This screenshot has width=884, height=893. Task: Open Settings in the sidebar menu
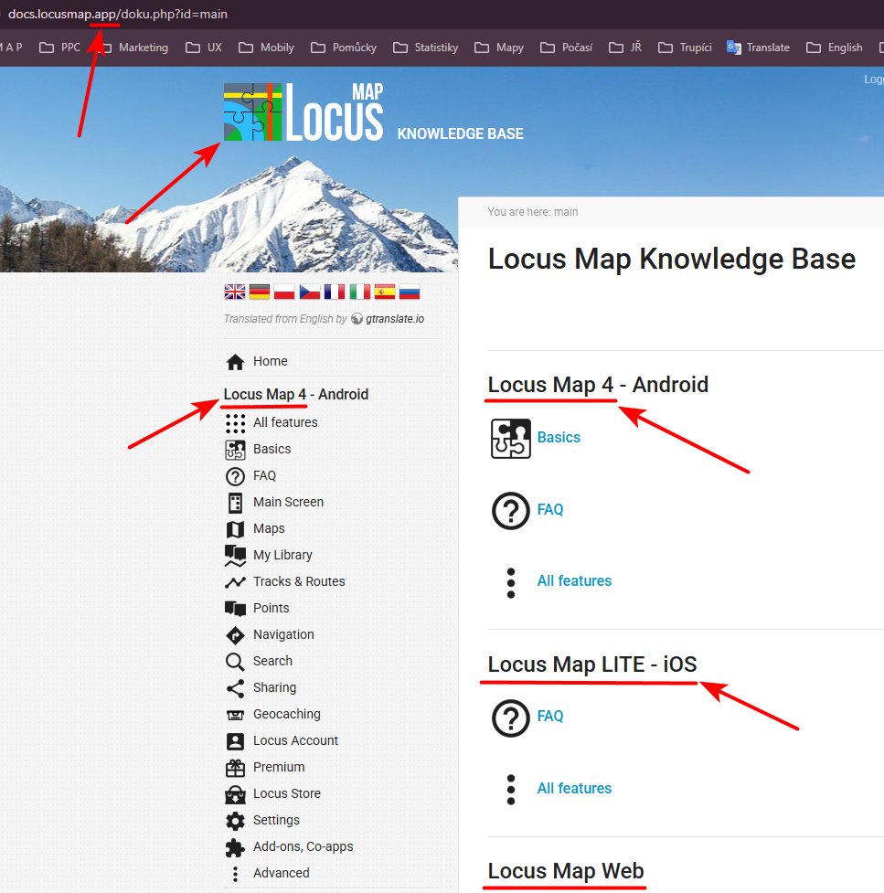point(276,820)
